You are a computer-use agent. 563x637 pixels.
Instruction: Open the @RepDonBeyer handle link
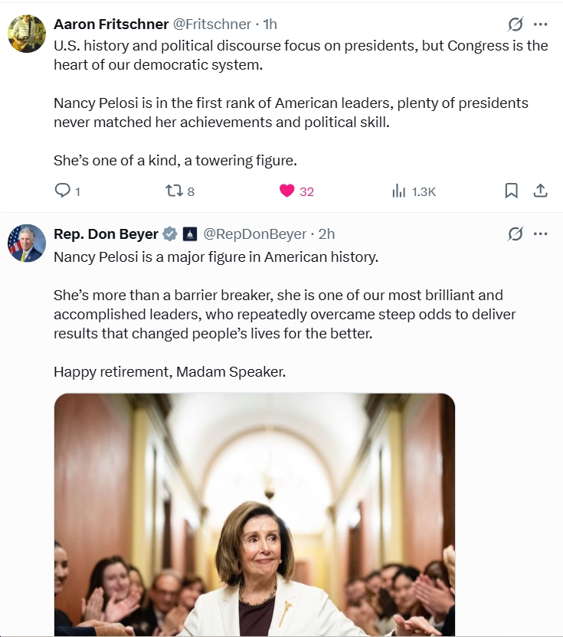[255, 234]
